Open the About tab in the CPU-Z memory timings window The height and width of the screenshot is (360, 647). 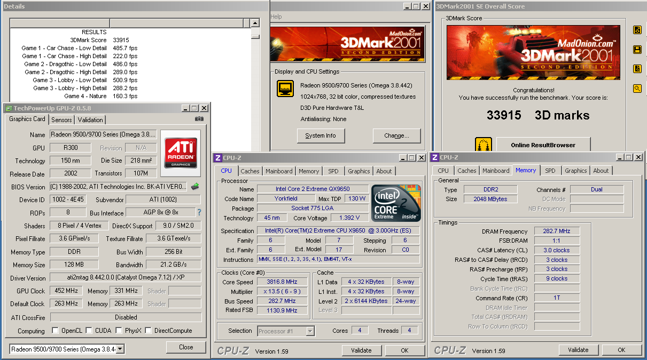[601, 171]
